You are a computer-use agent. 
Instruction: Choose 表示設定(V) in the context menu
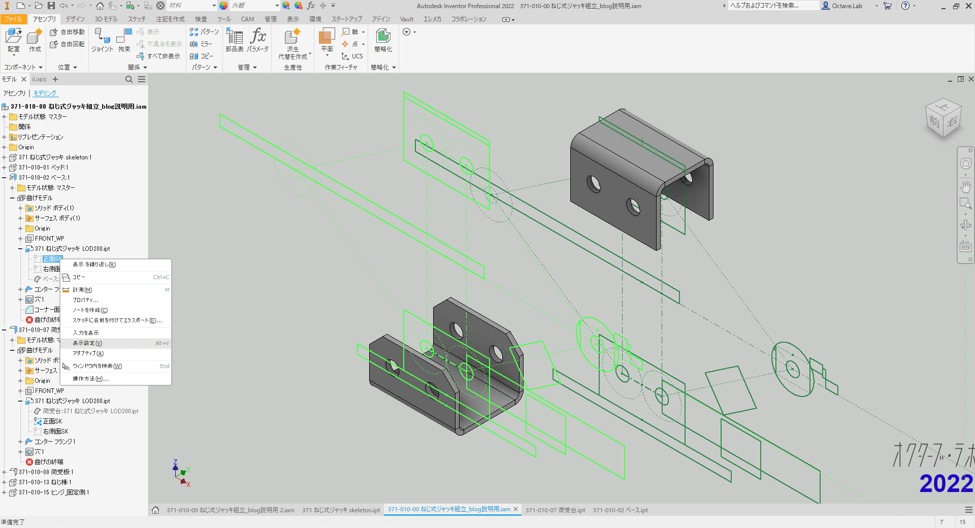(116, 343)
